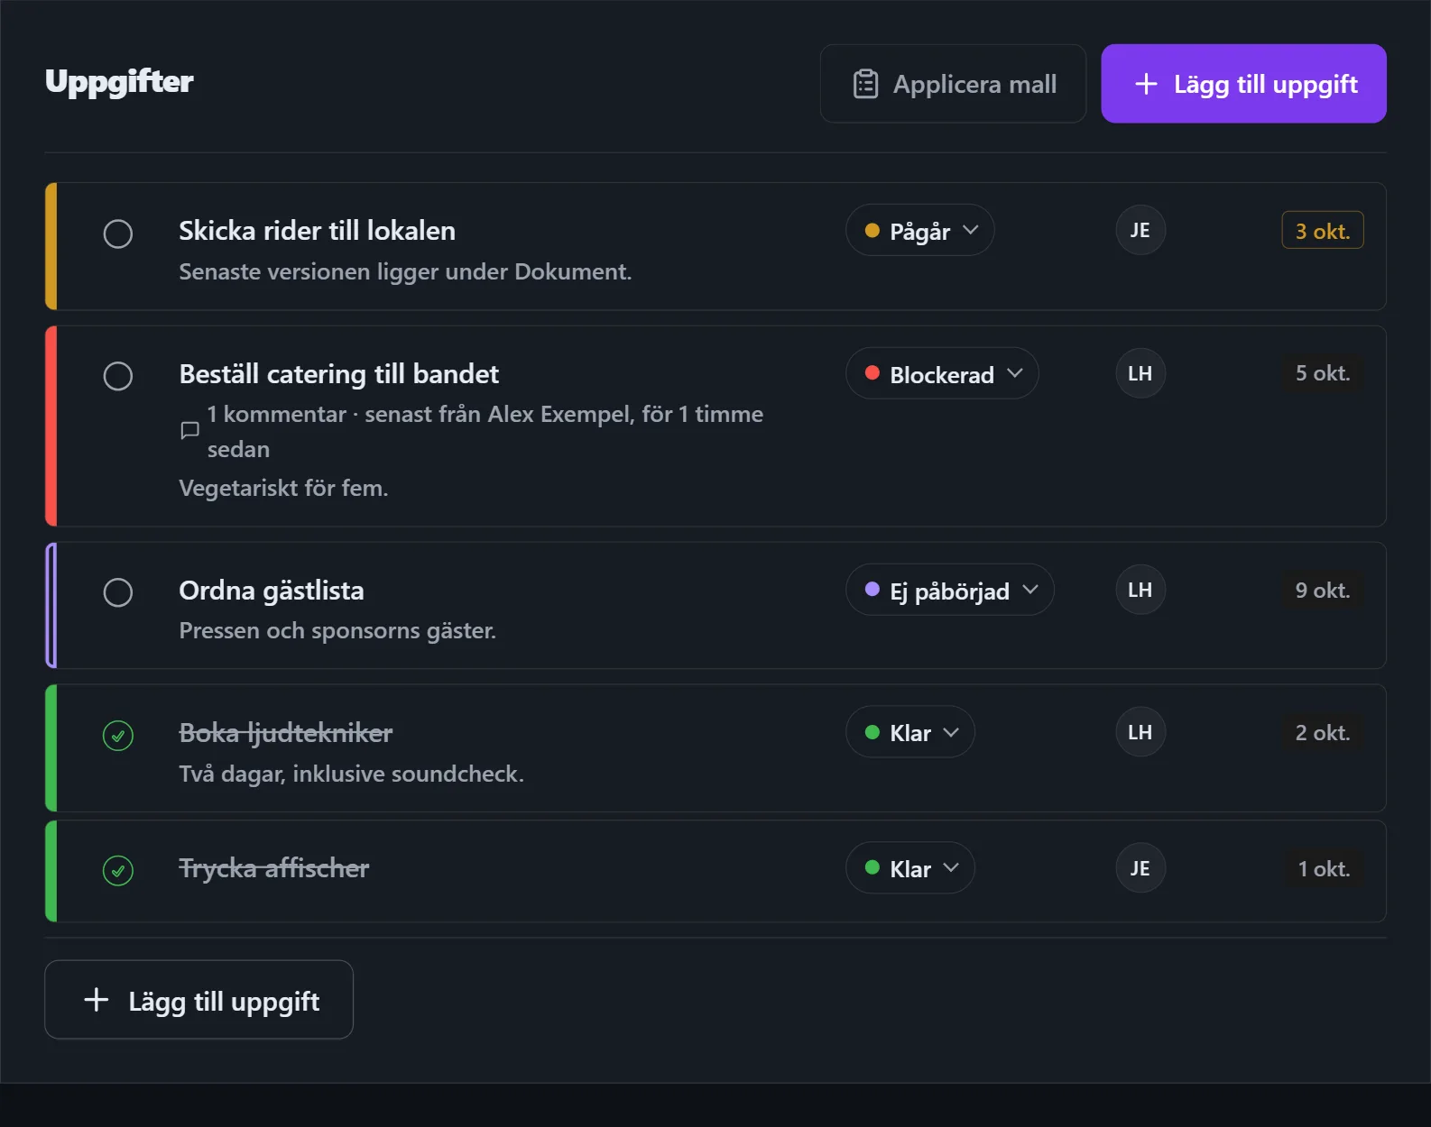Uncheck the completed Boka ljudtekniker task

pyautogui.click(x=118, y=736)
